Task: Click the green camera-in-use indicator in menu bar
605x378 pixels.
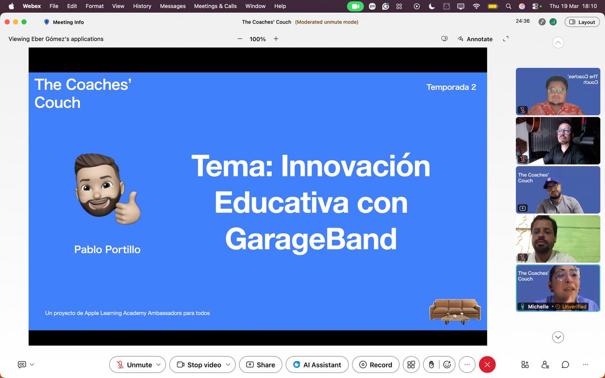Action: [355, 6]
